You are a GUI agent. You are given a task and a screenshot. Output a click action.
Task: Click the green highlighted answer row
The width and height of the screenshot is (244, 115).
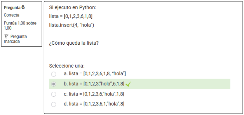[x=140, y=84]
